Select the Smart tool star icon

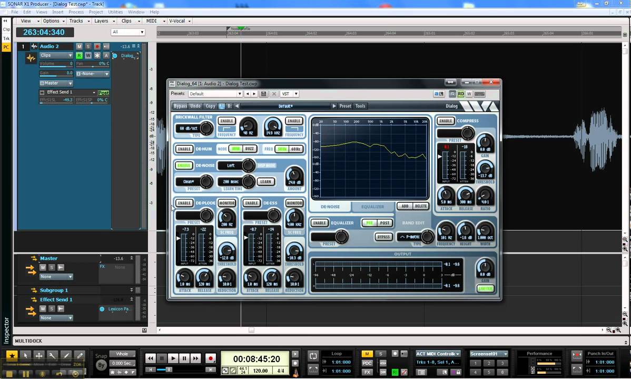tap(12, 356)
